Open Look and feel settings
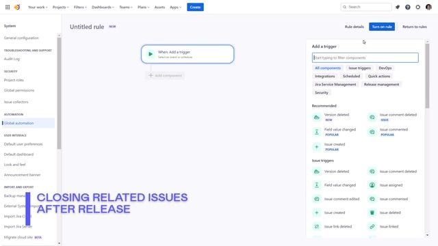Image resolution: width=438 pixels, height=246 pixels. point(14,165)
